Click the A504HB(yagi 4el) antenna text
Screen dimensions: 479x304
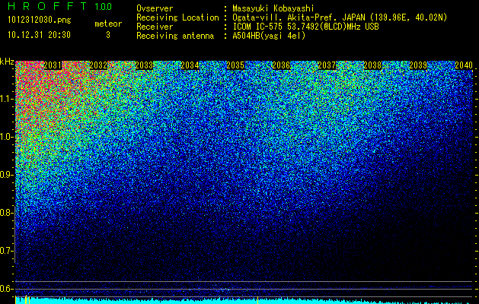269,36
